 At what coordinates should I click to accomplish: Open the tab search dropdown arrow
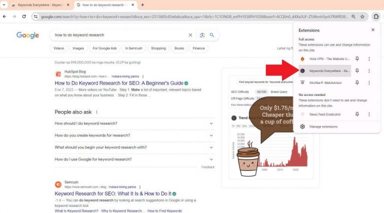tap(4, 5)
